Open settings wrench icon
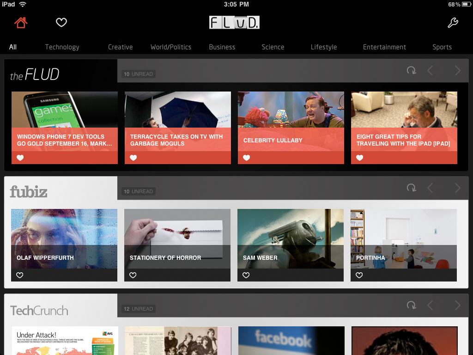Screen dimensions: 473x355 (453, 23)
